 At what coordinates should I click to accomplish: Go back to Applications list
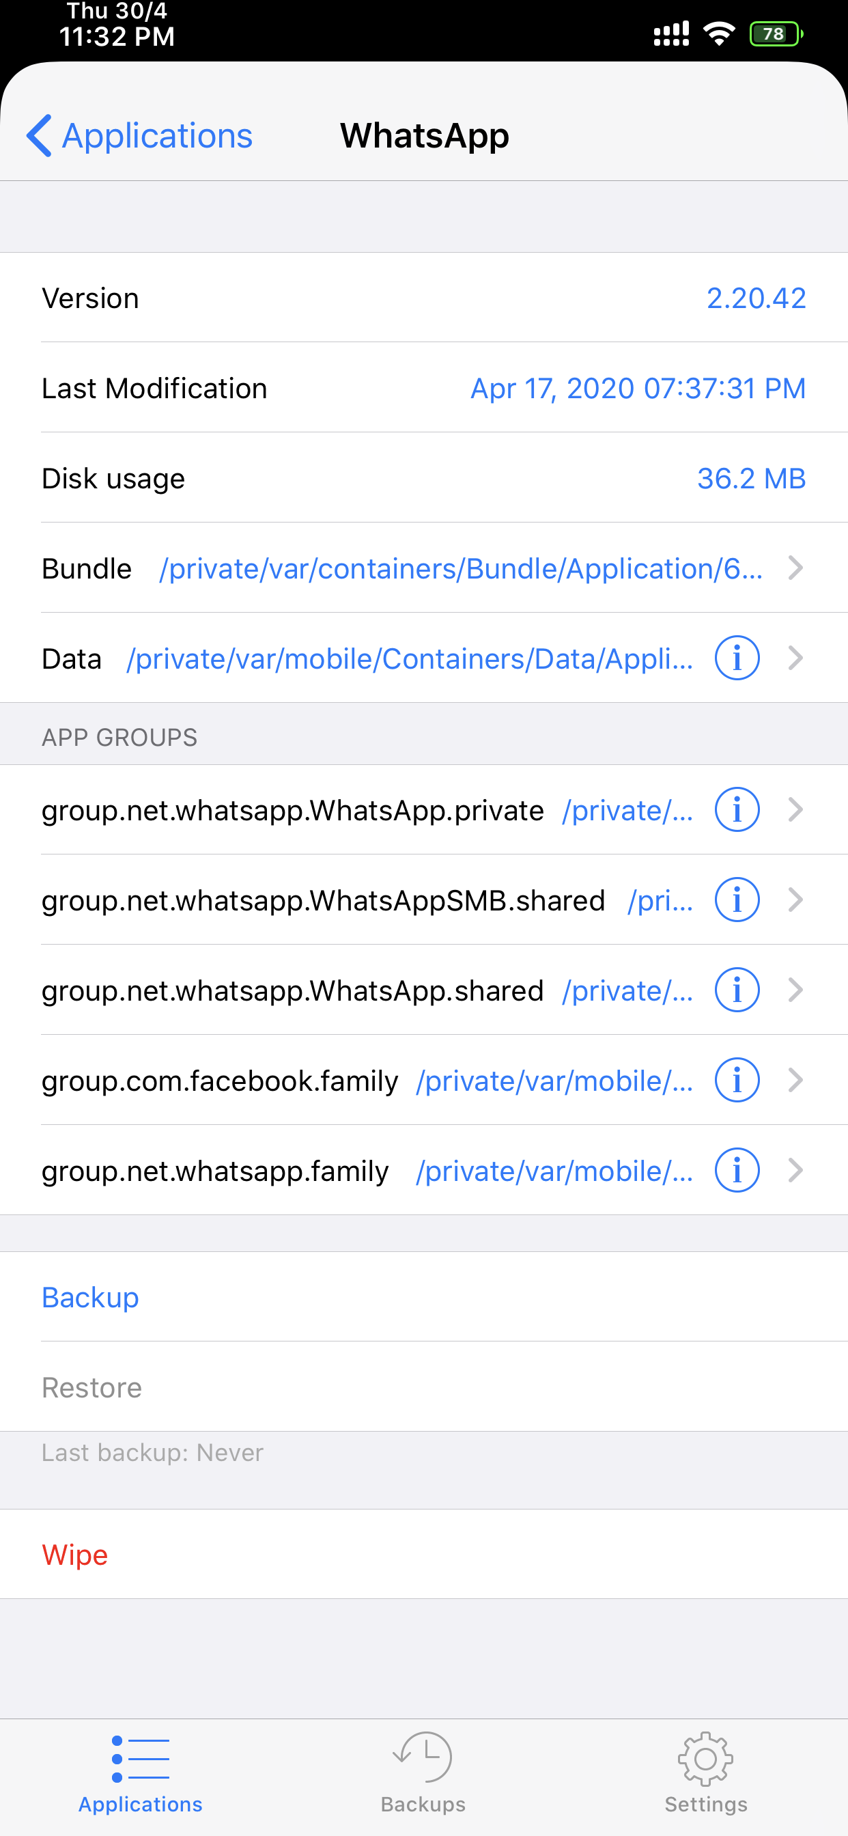point(140,135)
